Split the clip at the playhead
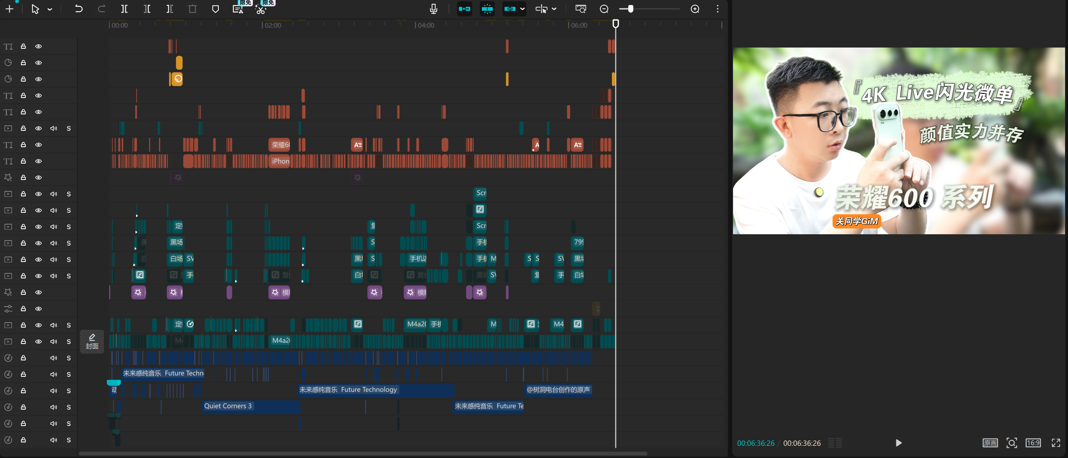The width and height of the screenshot is (1068, 458). pyautogui.click(x=124, y=9)
